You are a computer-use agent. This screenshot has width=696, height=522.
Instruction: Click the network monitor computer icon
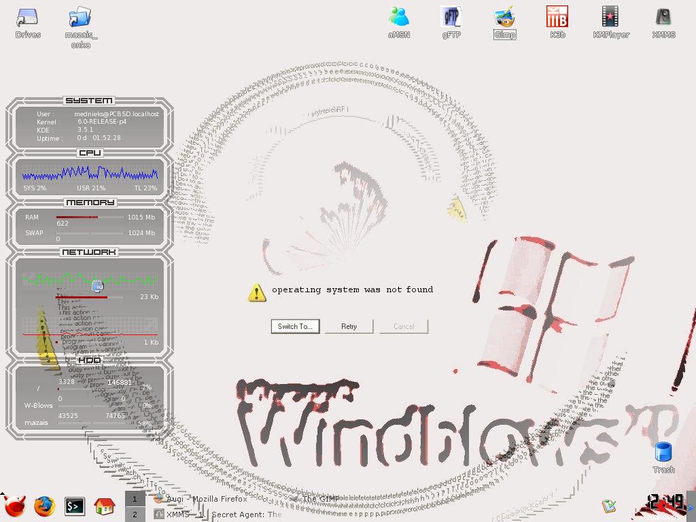click(x=98, y=286)
